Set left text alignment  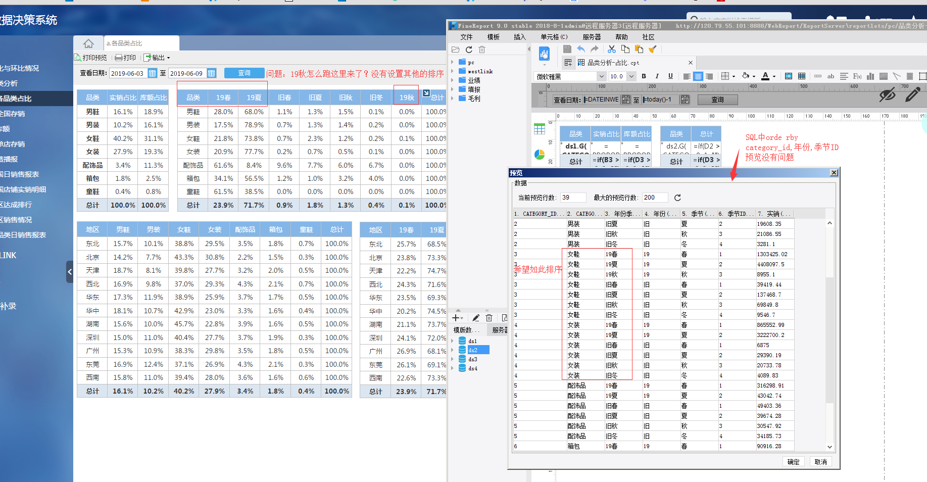coord(687,76)
